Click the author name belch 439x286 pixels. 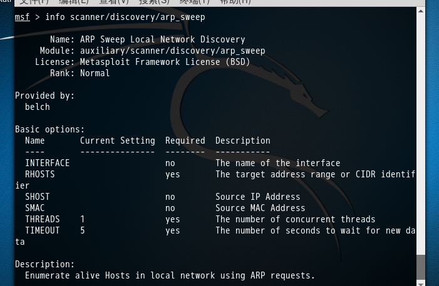pyautogui.click(x=37, y=107)
